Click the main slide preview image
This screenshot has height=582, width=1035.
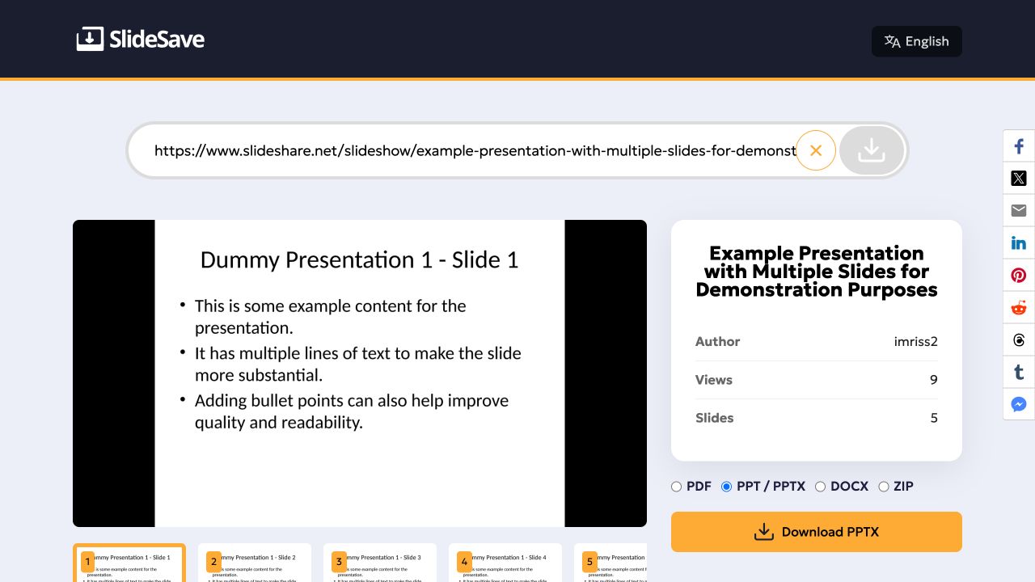click(x=360, y=373)
